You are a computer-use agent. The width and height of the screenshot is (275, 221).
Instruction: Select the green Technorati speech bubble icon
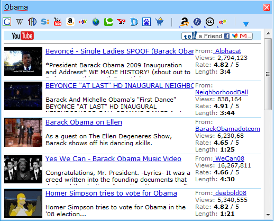(108, 22)
